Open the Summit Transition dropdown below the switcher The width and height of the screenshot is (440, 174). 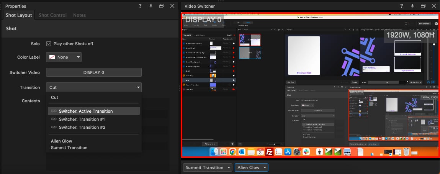[208, 167]
